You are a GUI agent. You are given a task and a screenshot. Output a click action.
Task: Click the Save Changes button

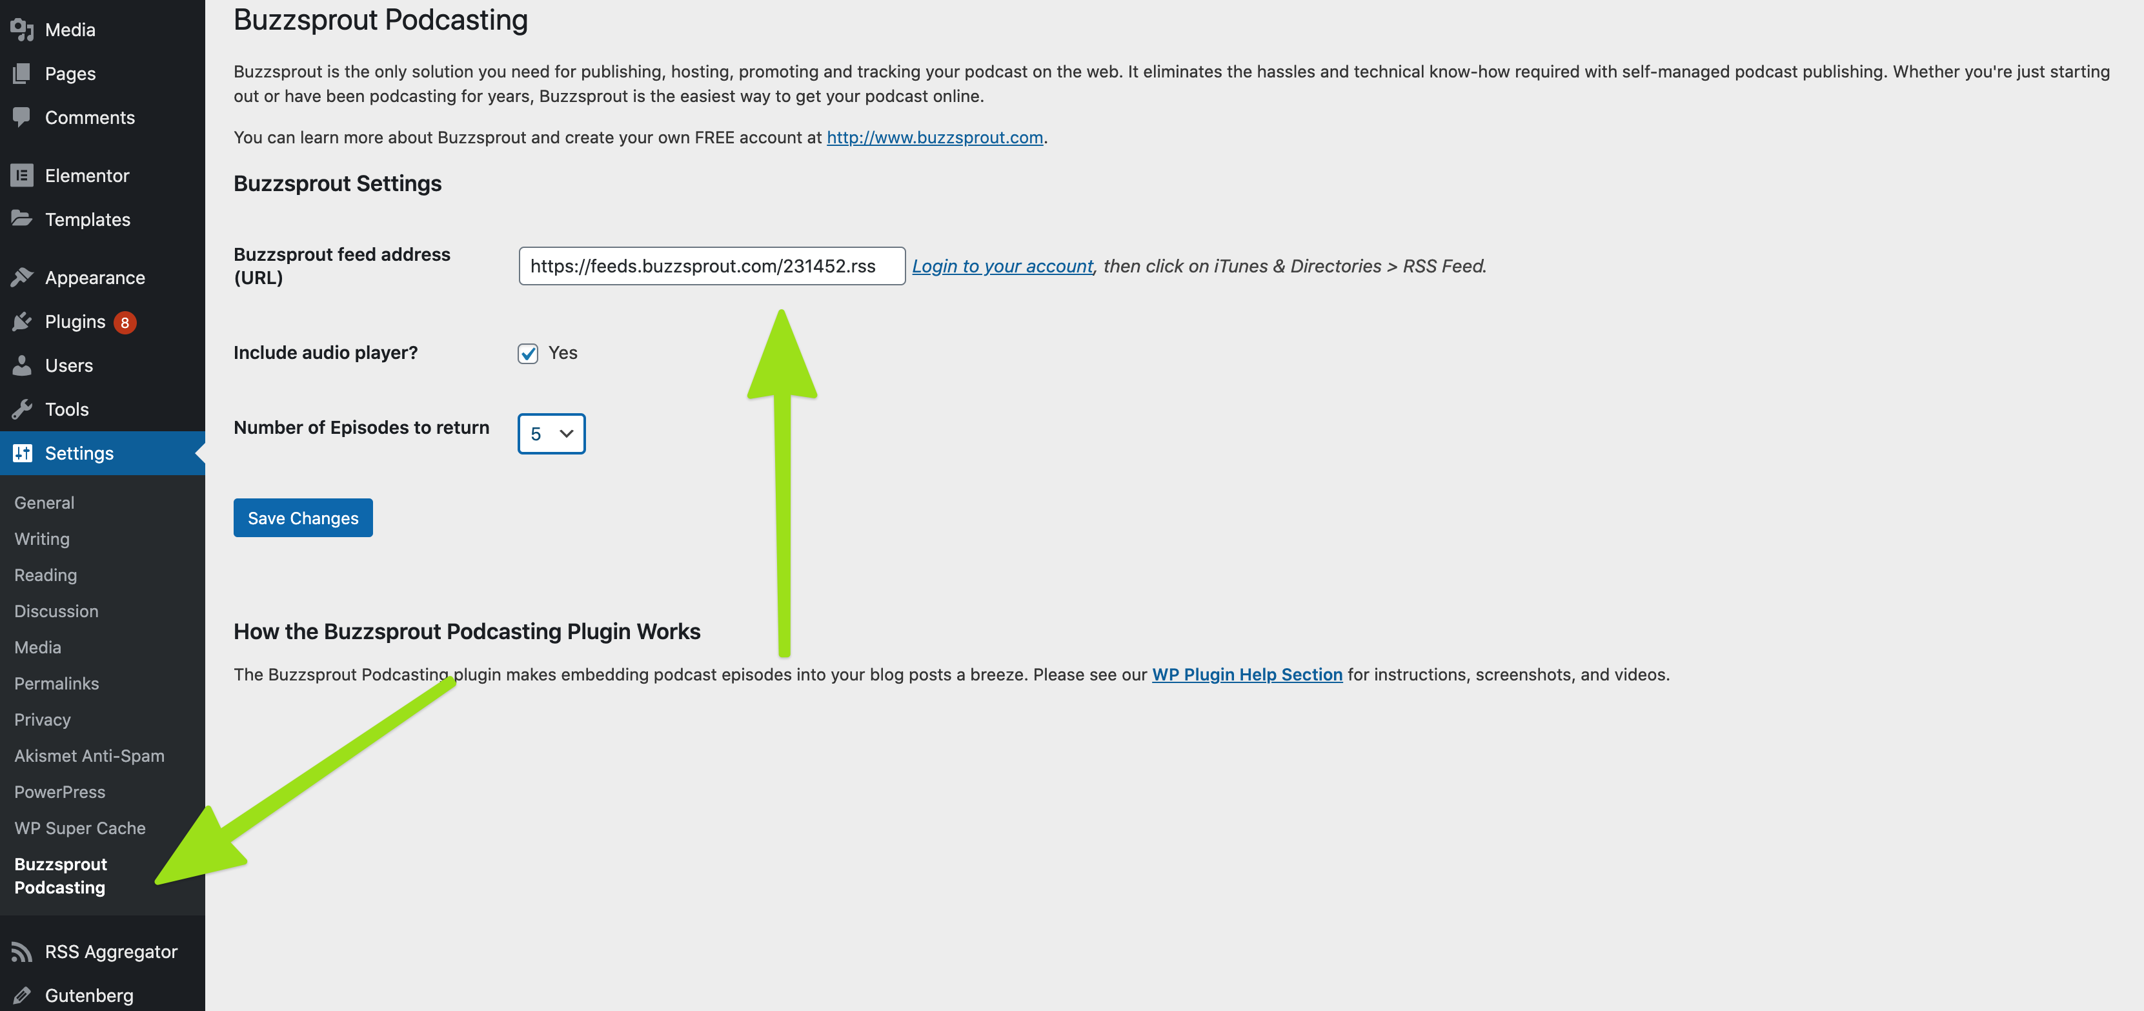pyautogui.click(x=302, y=517)
